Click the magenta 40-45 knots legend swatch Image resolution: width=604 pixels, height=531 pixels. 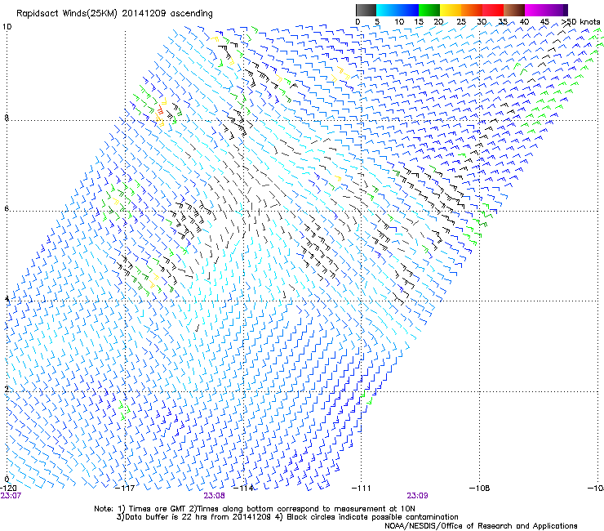point(535,10)
